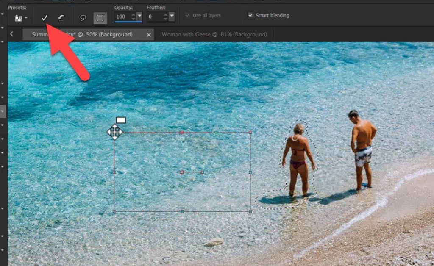Click the left chevron beside the document tabs

pos(12,35)
